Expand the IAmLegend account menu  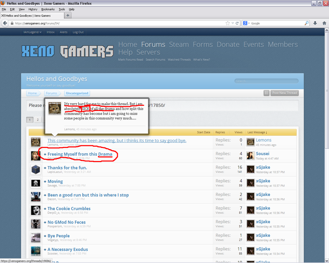(x=32, y=32)
